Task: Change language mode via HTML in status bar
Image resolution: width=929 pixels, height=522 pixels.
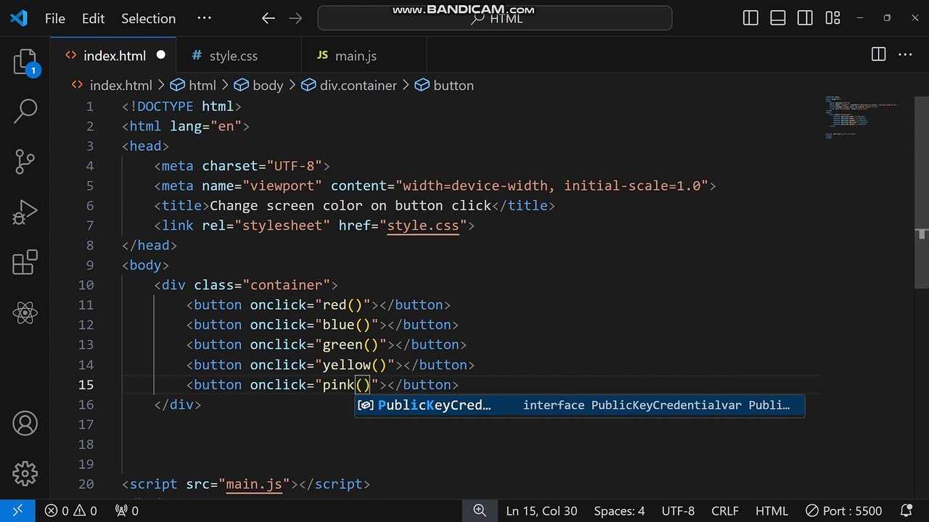Action: (772, 511)
